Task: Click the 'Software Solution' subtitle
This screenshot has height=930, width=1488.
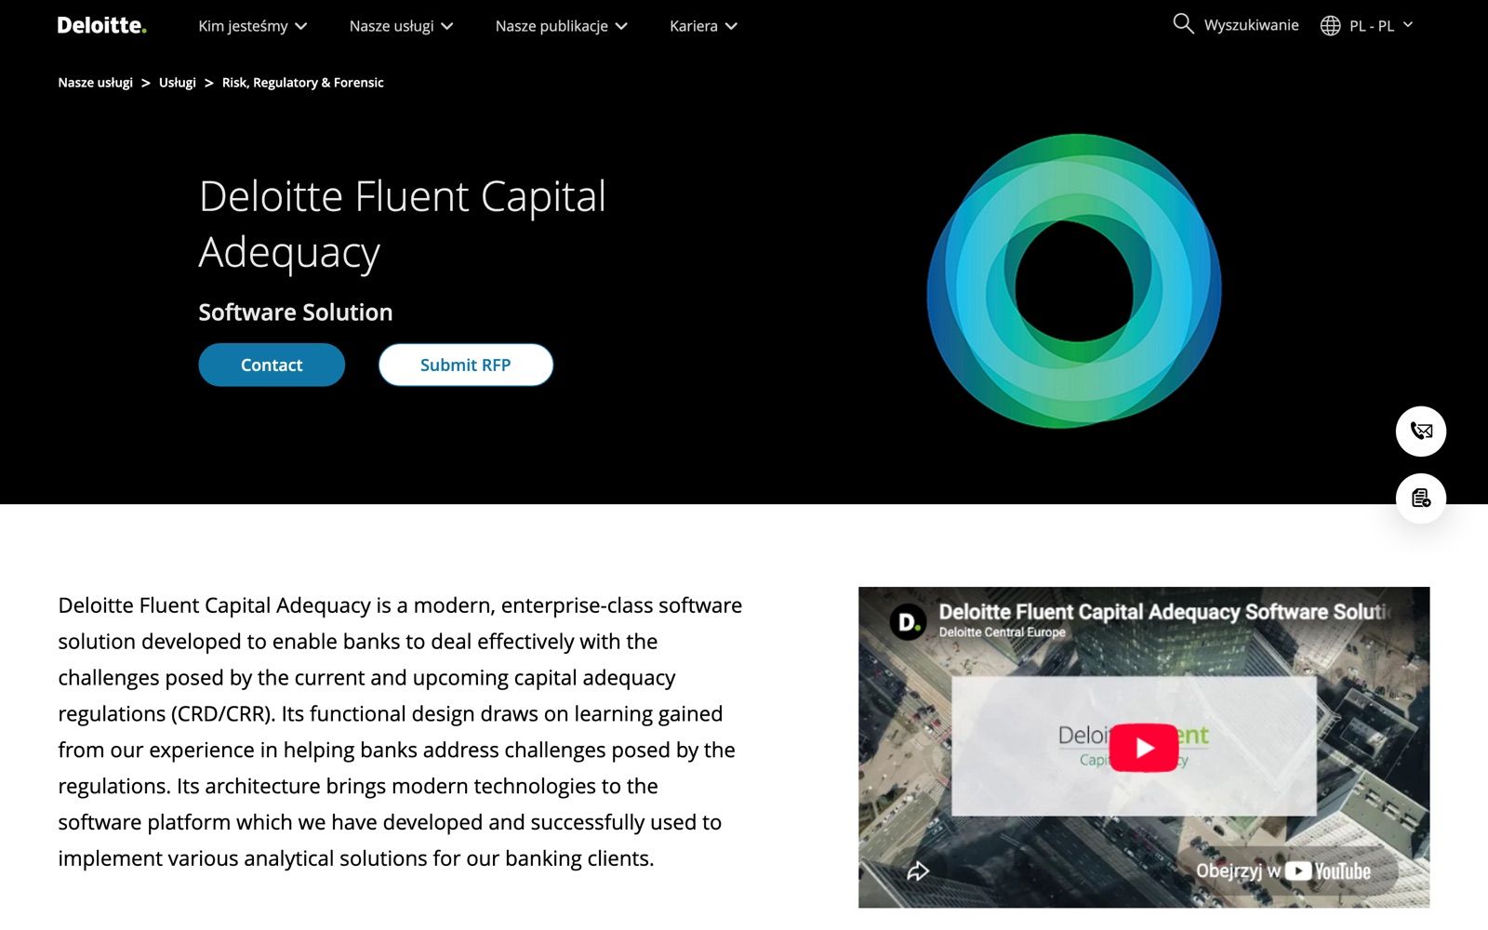Action: (295, 312)
